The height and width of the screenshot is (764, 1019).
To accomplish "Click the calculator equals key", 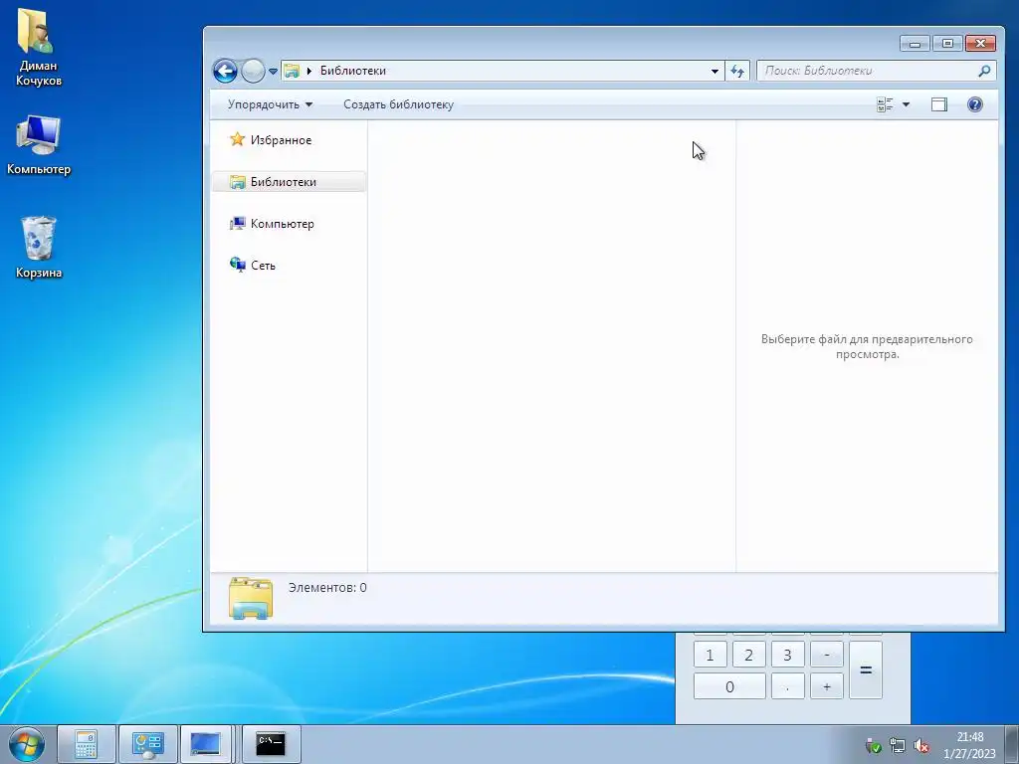I will tap(866, 670).
